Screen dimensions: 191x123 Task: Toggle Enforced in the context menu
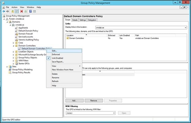click(56, 54)
